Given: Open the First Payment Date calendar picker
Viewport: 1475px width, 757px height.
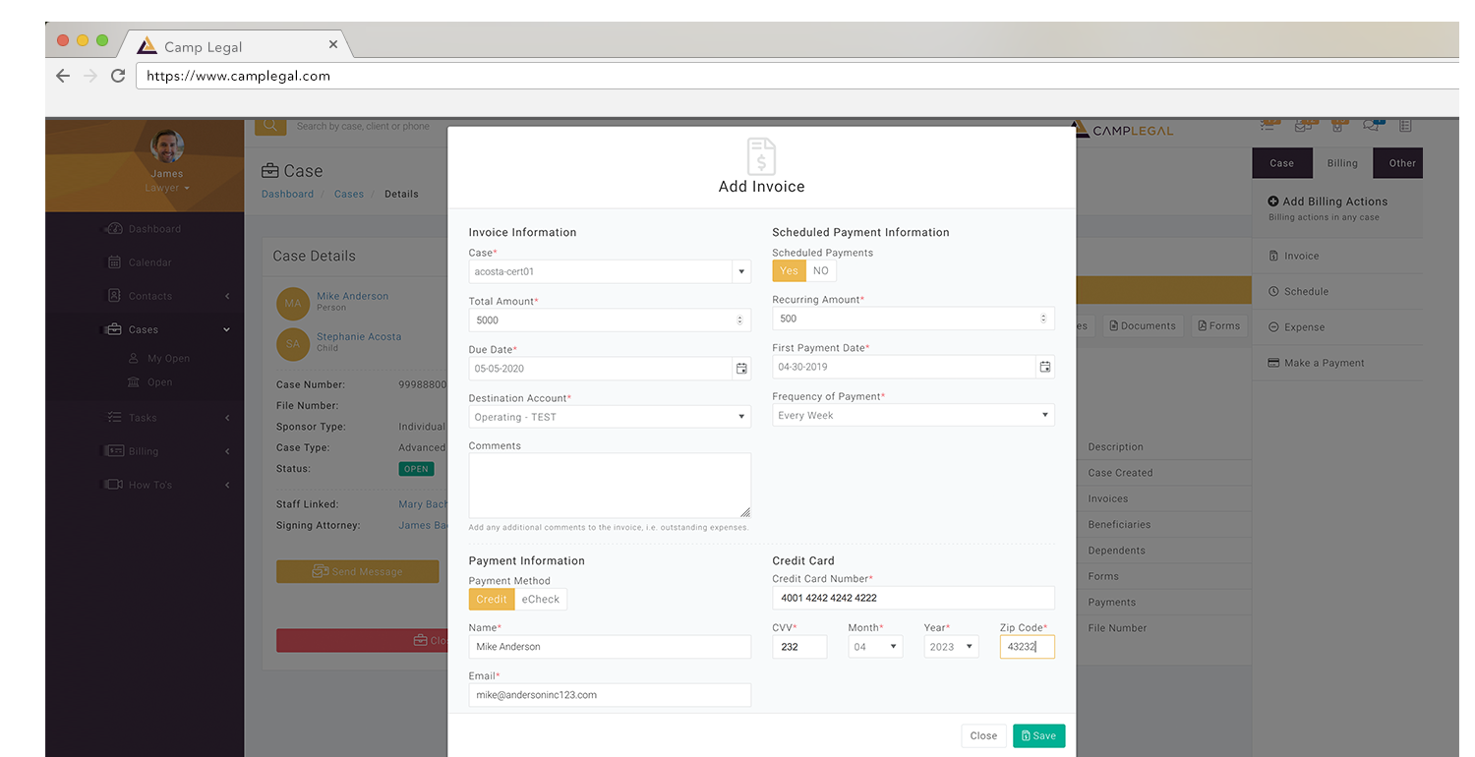Looking at the screenshot, I should (x=1044, y=366).
